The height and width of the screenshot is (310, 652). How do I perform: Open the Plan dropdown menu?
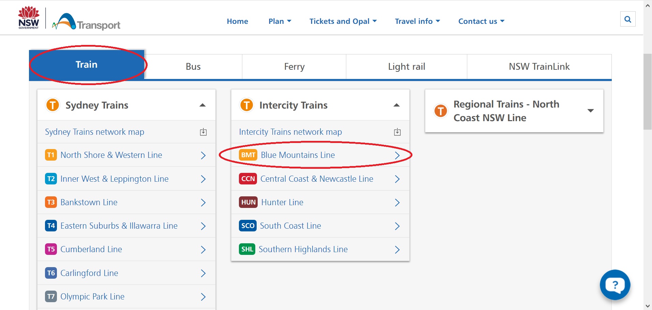point(279,21)
